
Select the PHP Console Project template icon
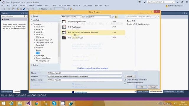point(64,38)
